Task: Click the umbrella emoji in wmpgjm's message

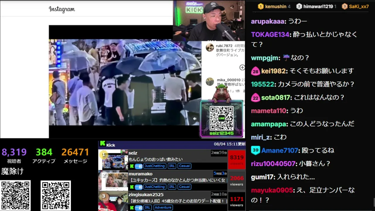Action: (286, 58)
